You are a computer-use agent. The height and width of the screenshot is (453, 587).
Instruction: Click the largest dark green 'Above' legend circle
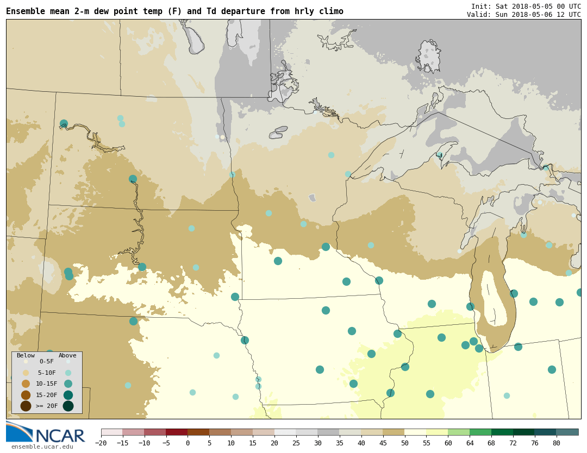click(x=68, y=406)
